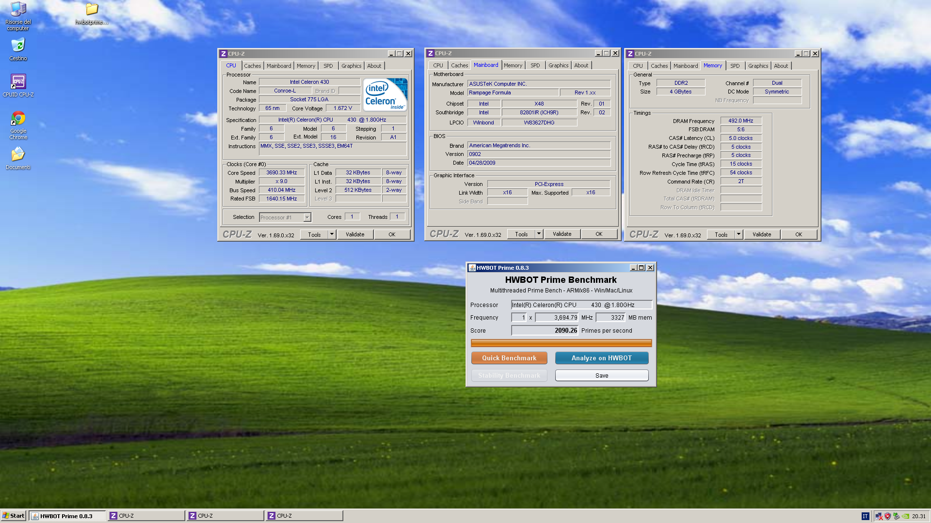Image resolution: width=931 pixels, height=523 pixels.
Task: Open Mainboard tab in left CPU-Z window
Action: [279, 66]
